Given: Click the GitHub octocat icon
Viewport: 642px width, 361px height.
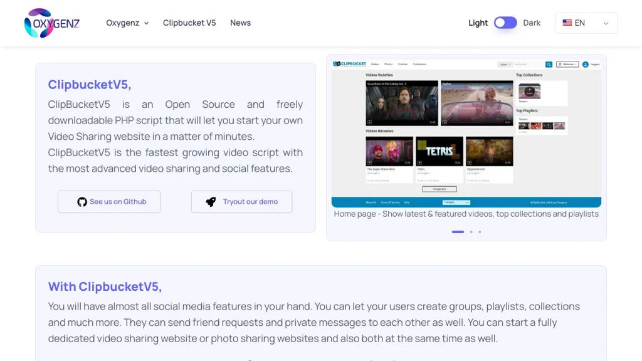Looking at the screenshot, I should point(82,202).
